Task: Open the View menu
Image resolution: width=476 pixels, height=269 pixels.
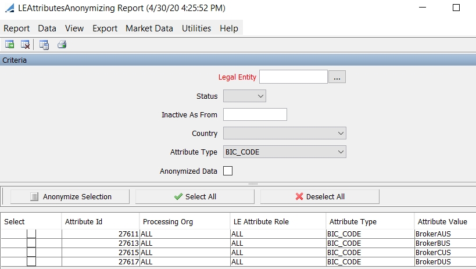Action: (x=74, y=28)
